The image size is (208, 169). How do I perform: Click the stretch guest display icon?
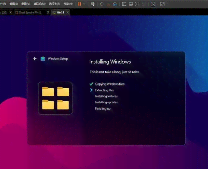click(162, 4)
